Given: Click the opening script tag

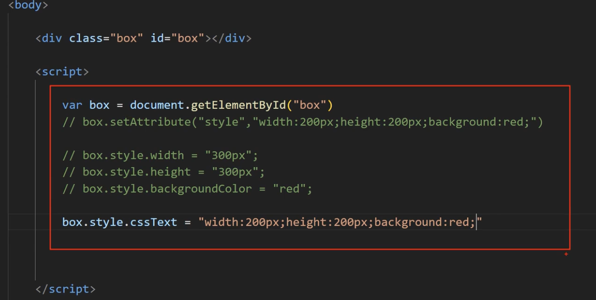Looking at the screenshot, I should pos(62,72).
